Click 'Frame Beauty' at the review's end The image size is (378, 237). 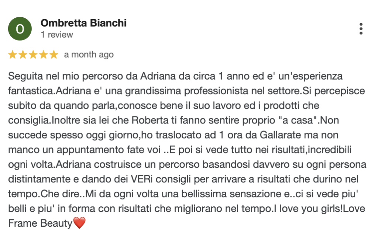40,223
